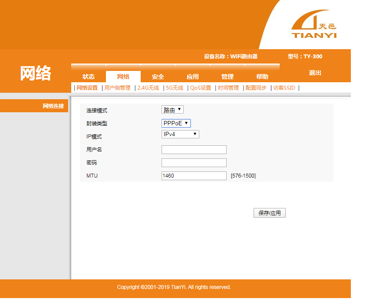This screenshot has width=373, height=302.
Task: Open 用户侧管理 submenu link
Action: point(117,88)
